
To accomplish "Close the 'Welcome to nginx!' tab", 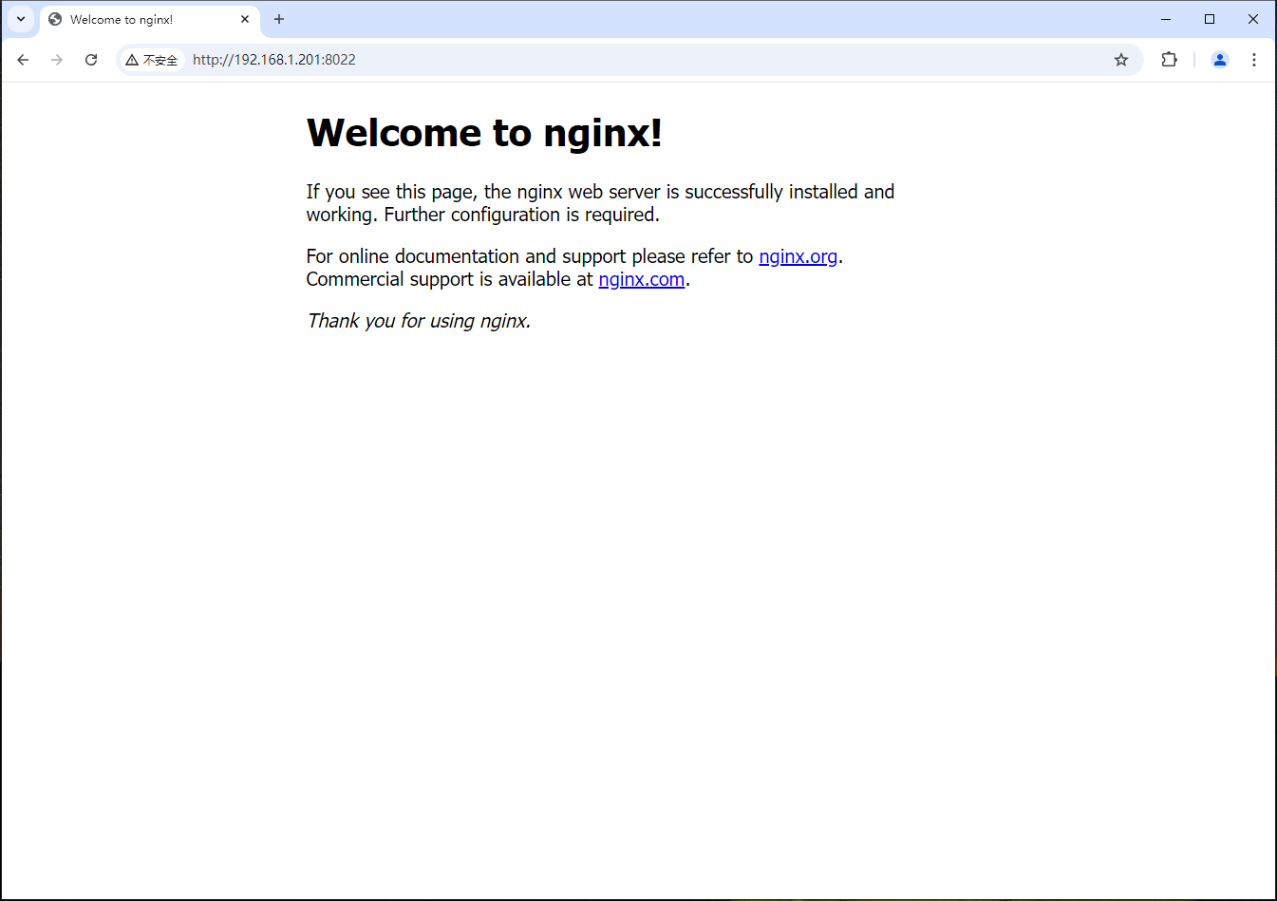I will [245, 19].
